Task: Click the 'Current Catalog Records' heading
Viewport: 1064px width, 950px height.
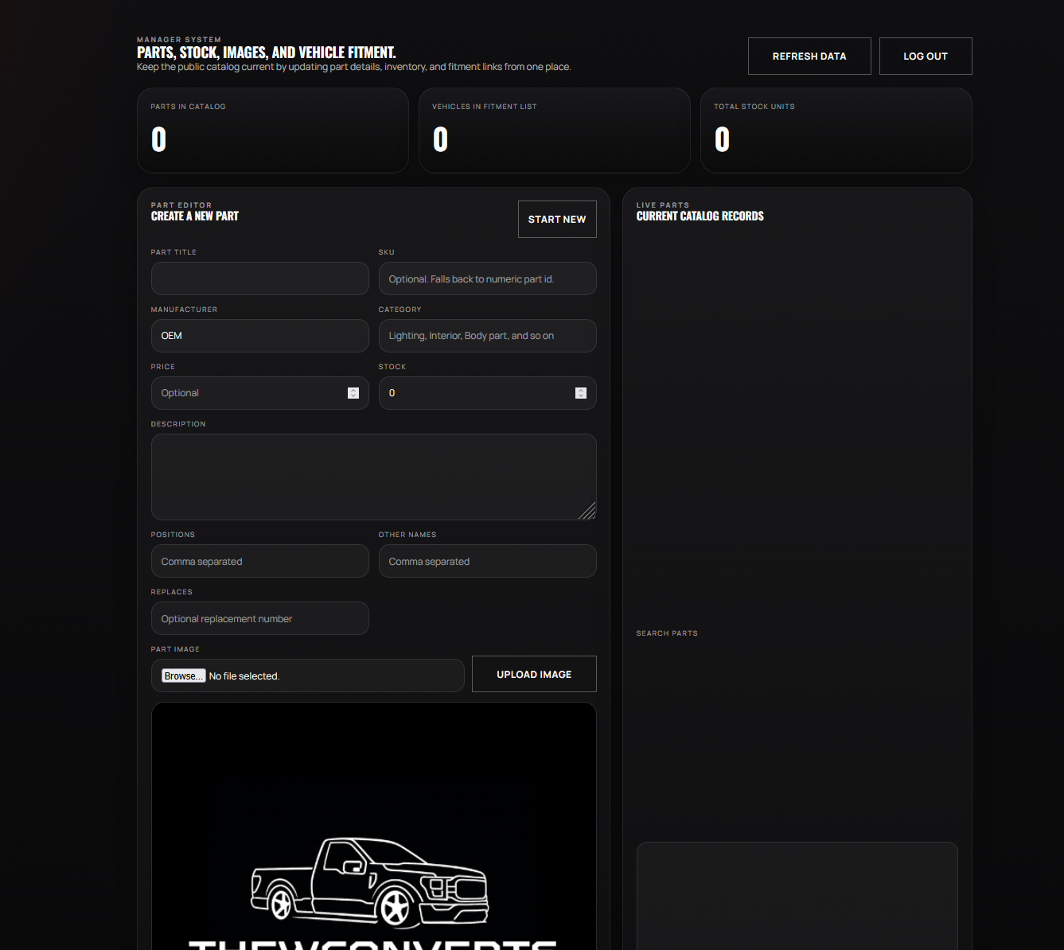Action: 700,216
